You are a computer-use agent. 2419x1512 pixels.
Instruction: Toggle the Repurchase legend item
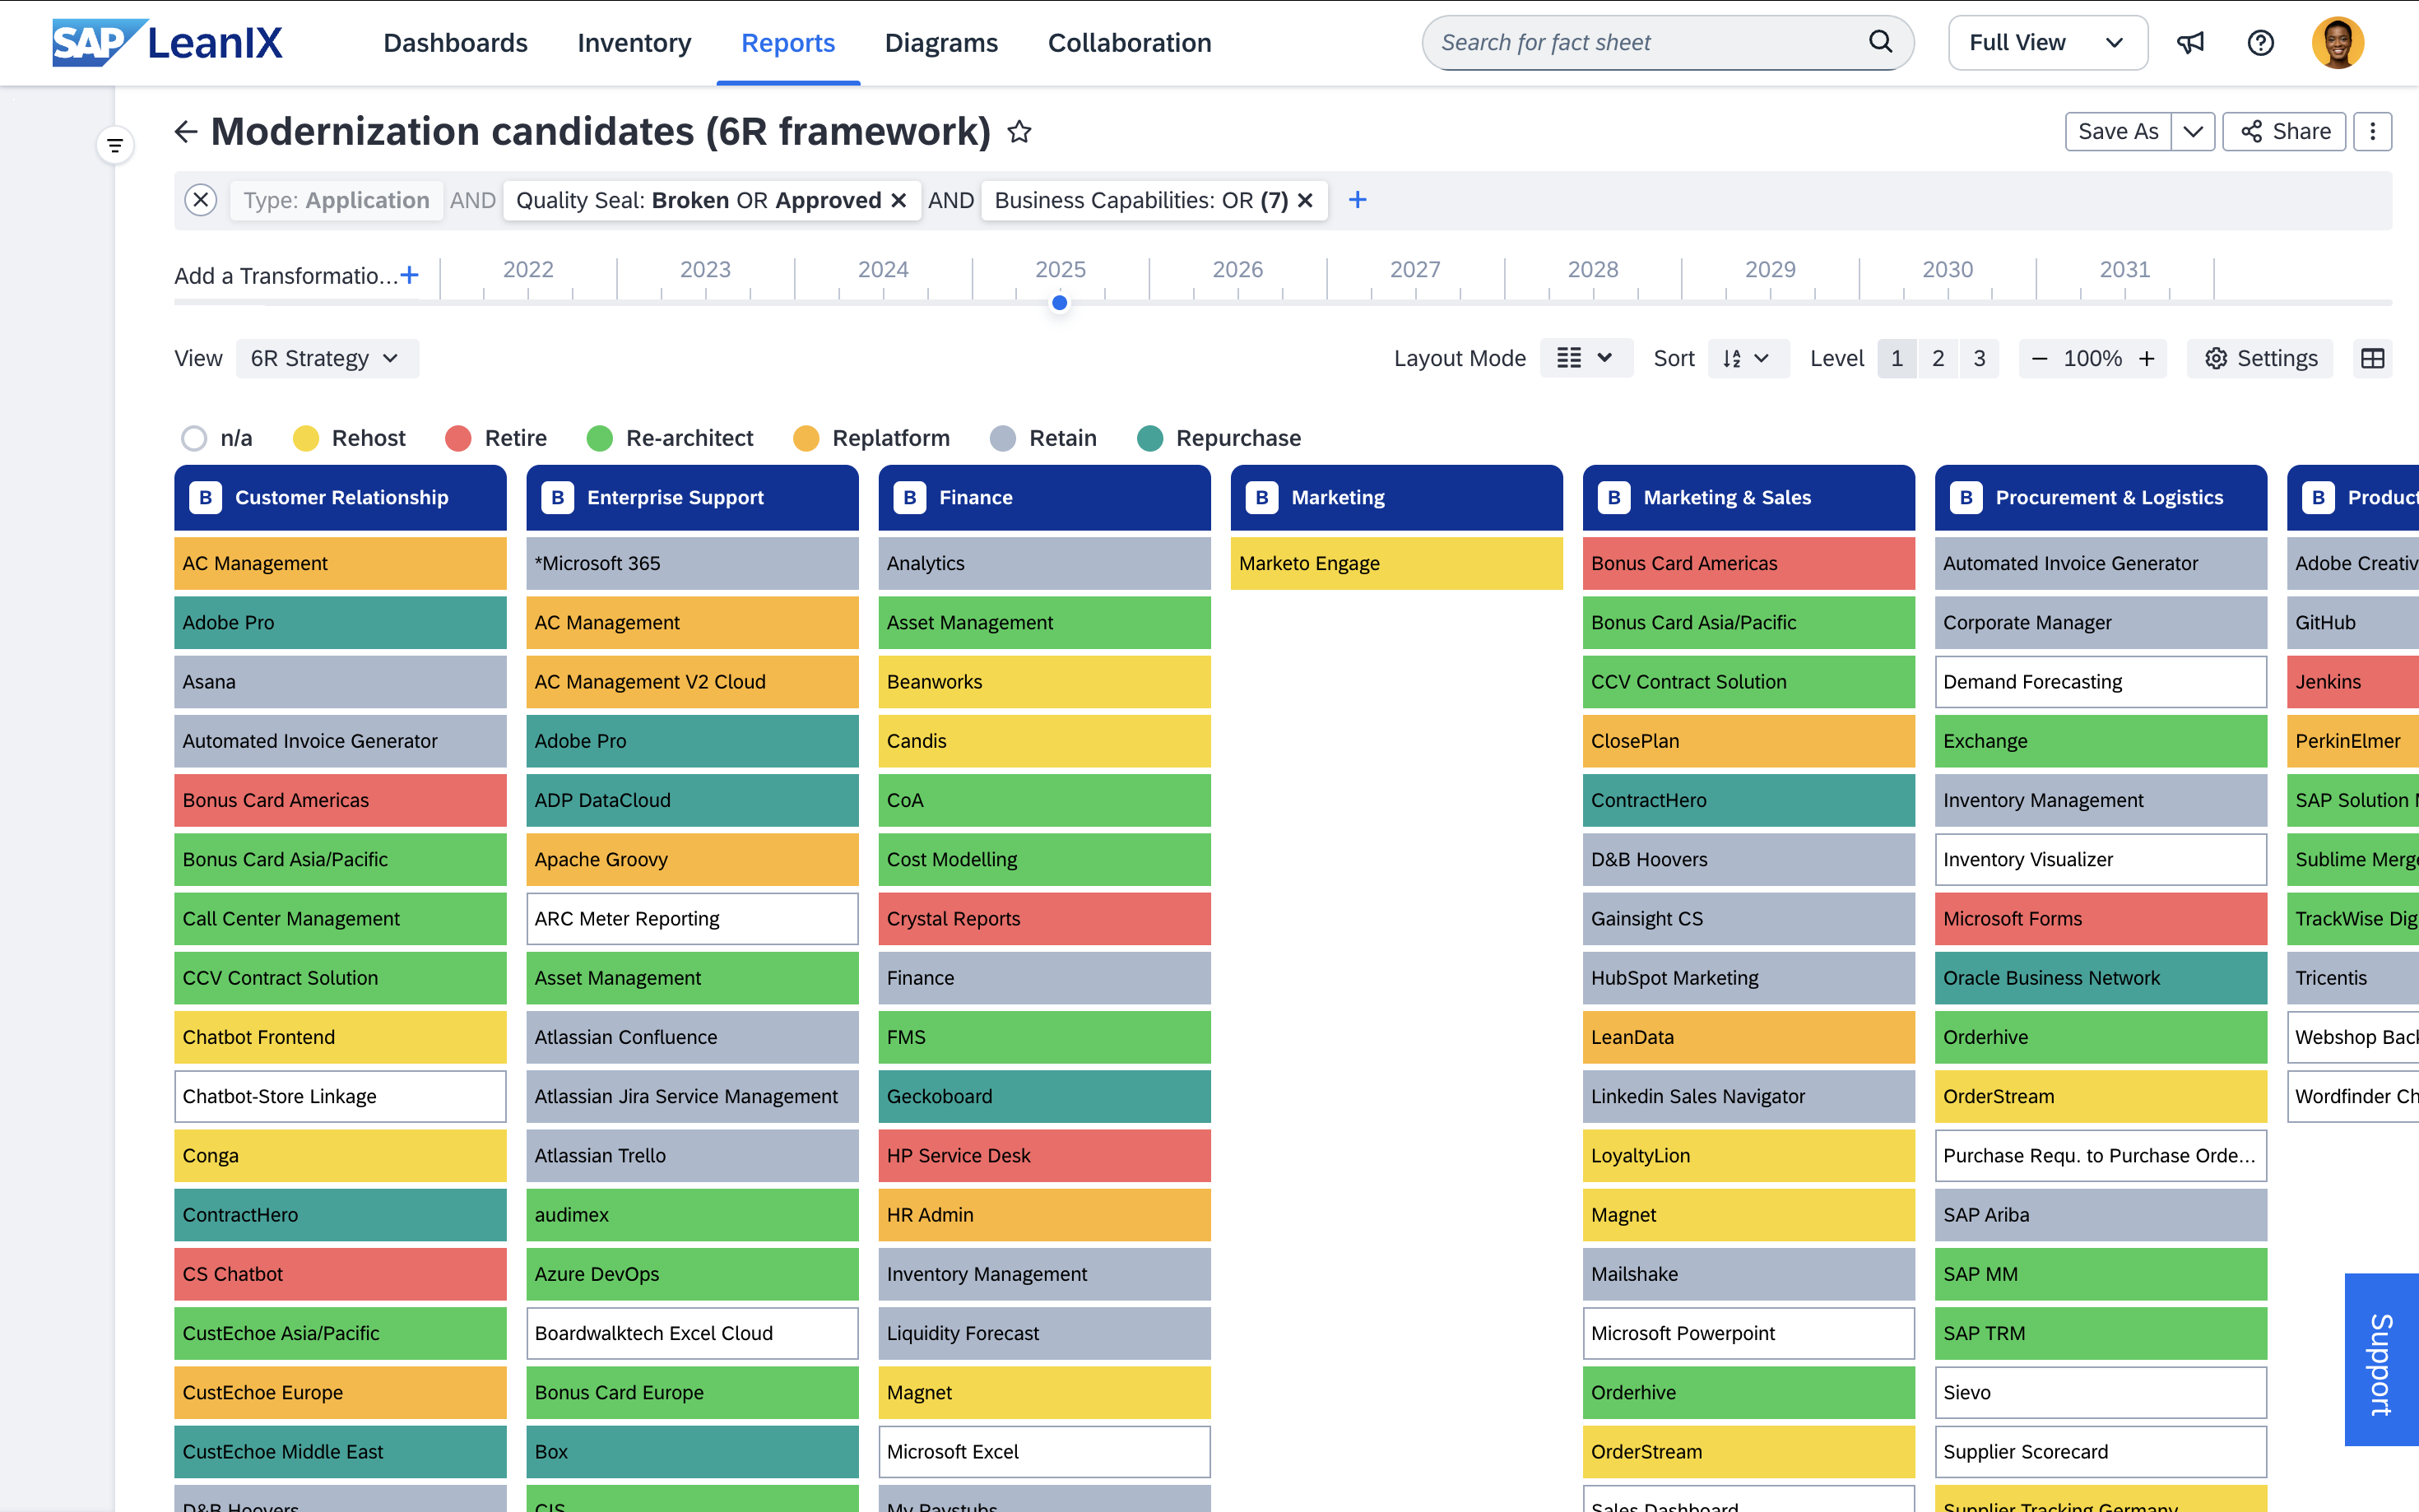click(x=1220, y=438)
